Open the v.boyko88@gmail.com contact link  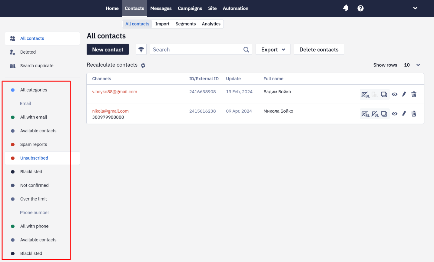(x=114, y=92)
